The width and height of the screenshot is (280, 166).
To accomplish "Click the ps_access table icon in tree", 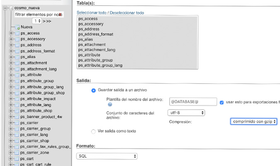I will coord(17,33).
